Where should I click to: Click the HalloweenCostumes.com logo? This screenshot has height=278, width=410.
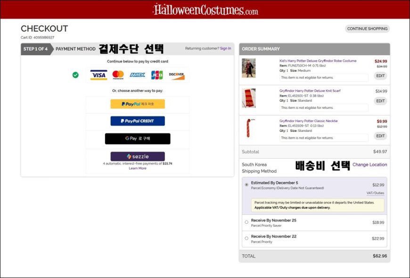click(x=205, y=10)
